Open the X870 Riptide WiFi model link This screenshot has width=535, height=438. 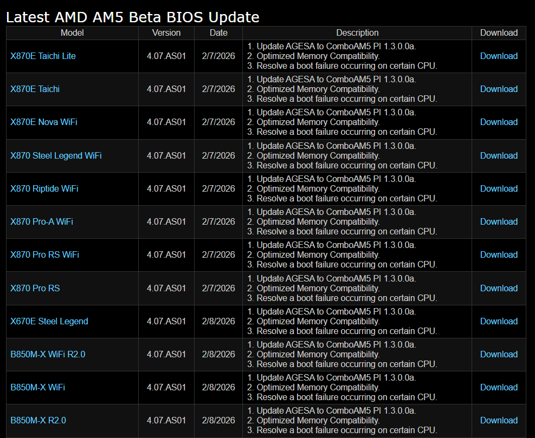[x=44, y=188]
